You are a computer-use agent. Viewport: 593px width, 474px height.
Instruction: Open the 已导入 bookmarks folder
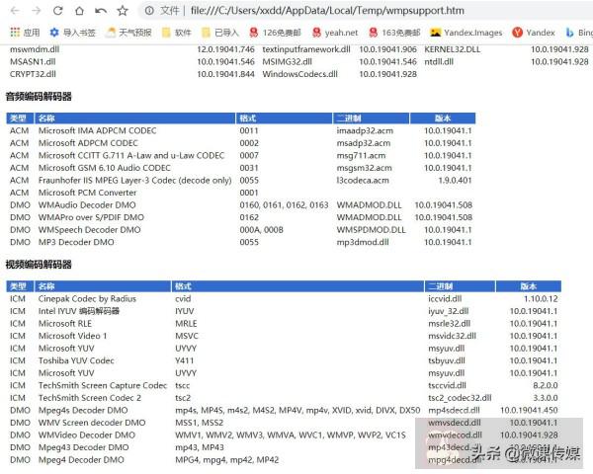220,33
